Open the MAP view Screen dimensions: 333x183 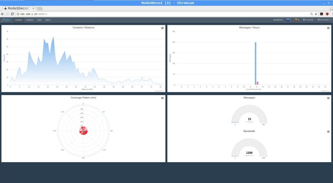coord(39,20)
